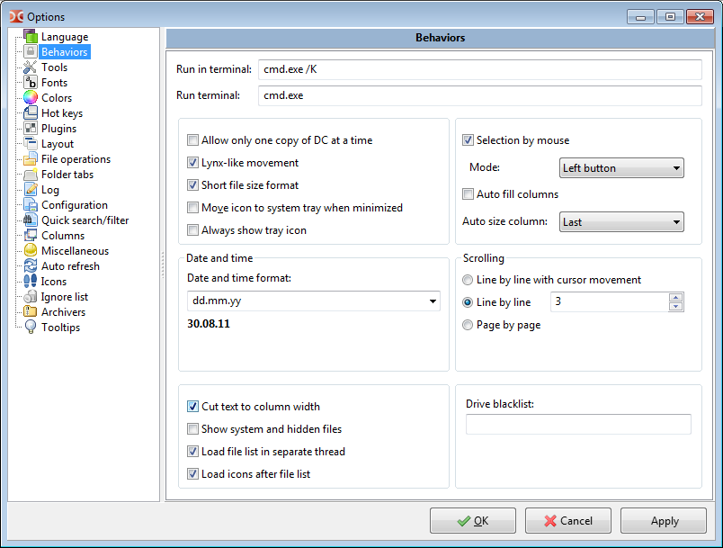Click the Cancel button
This screenshot has width=723, height=548.
[568, 521]
